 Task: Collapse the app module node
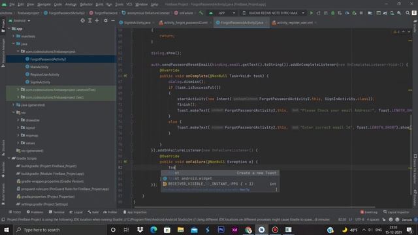click(x=9, y=28)
